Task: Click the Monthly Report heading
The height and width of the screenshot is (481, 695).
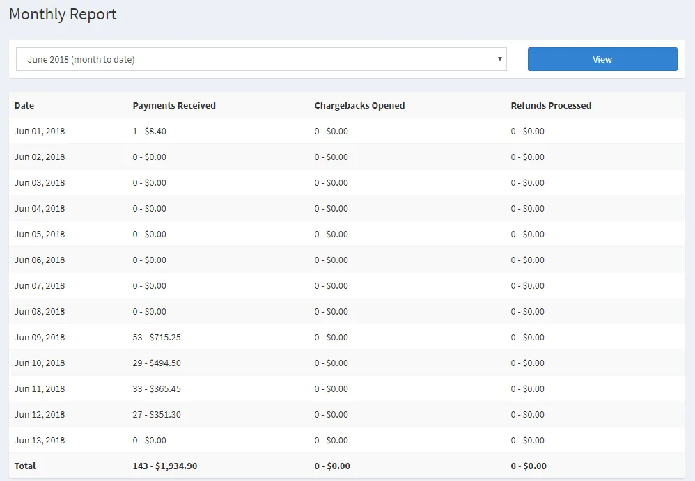Action: coord(63,14)
